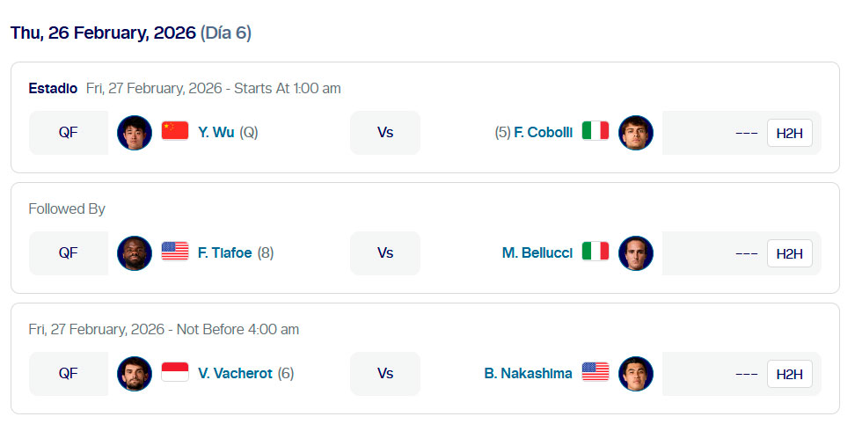Screen dimensions: 855x424
Task: Click M. Bellucci's player photo
Action: 635,253
